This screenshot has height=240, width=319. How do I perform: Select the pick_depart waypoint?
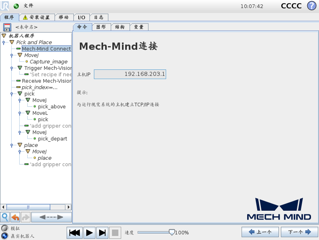(53, 139)
